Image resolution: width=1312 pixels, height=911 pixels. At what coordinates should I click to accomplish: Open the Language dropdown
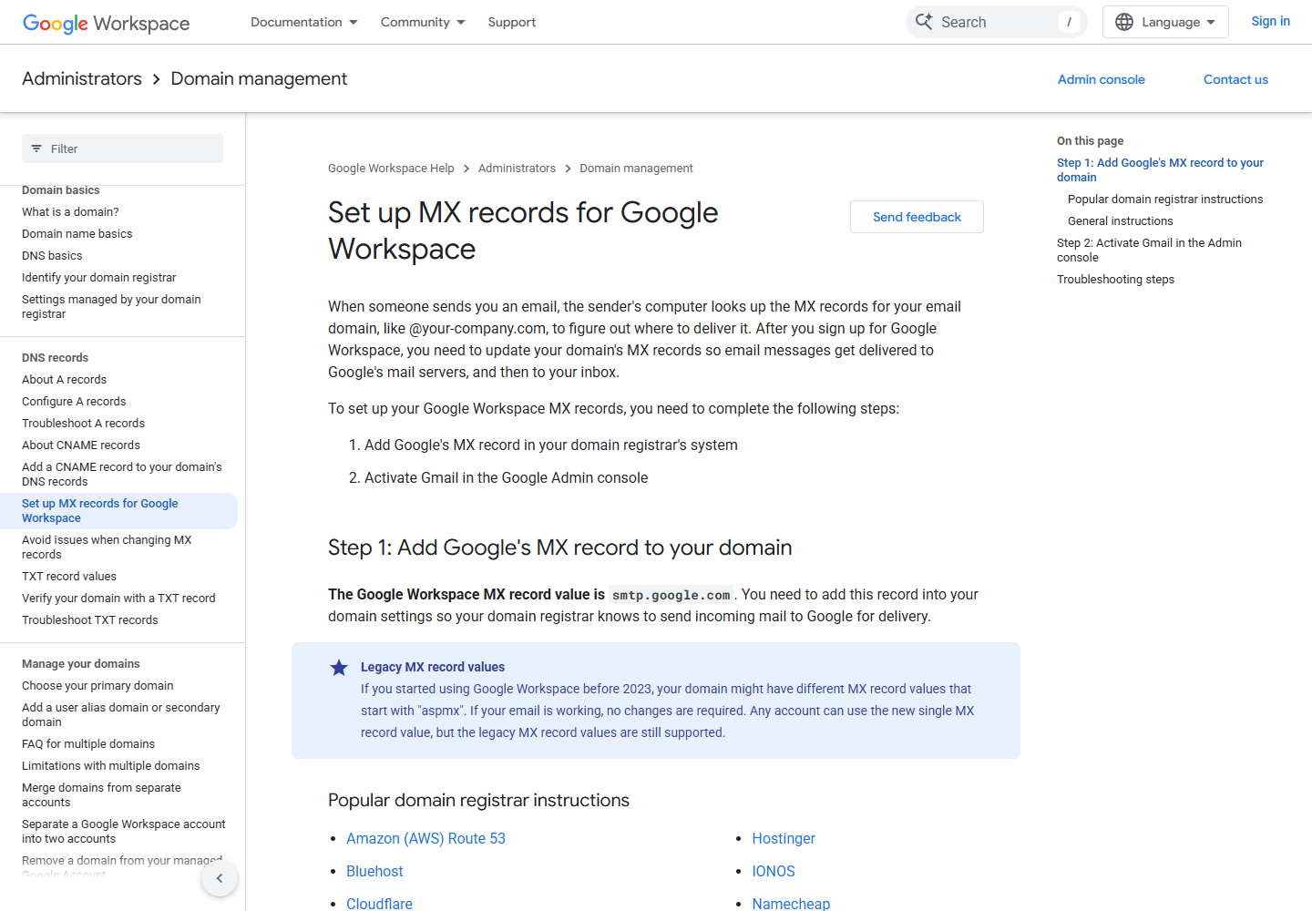pos(1165,22)
